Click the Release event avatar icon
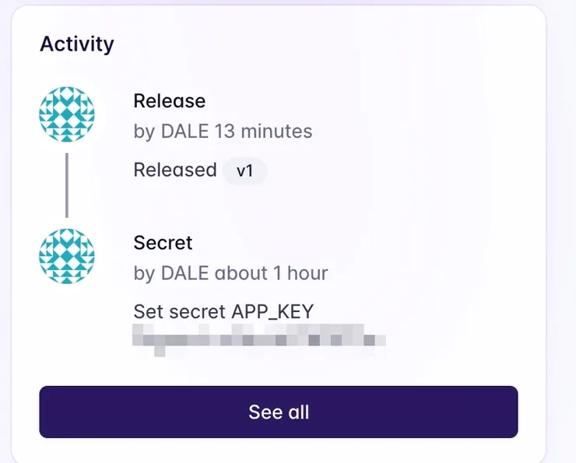576x463 pixels. (x=67, y=114)
